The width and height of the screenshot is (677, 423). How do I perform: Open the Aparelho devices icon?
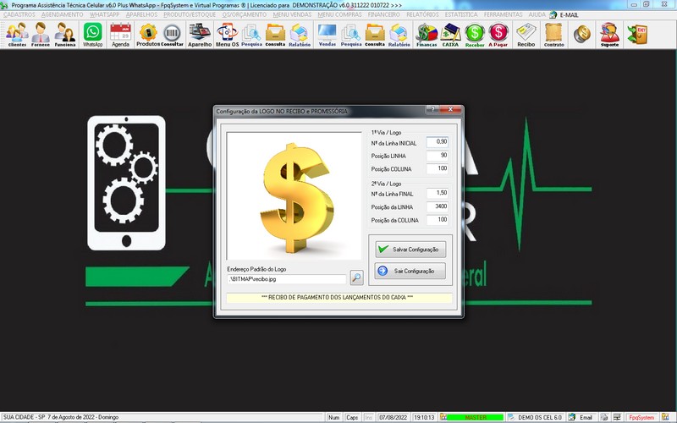tap(200, 35)
